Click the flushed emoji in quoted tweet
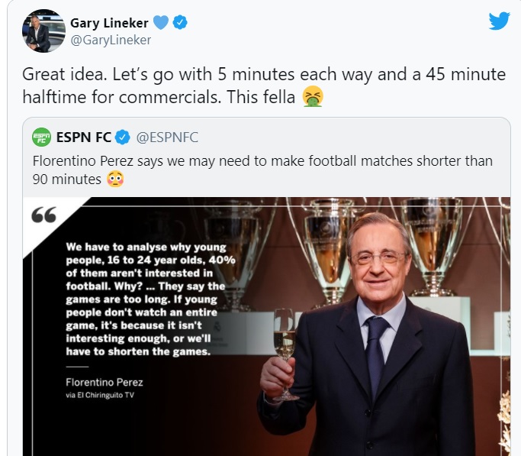The width and height of the screenshot is (521, 456). pos(115,179)
